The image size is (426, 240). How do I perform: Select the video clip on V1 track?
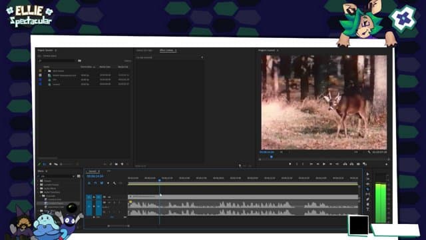243,197
